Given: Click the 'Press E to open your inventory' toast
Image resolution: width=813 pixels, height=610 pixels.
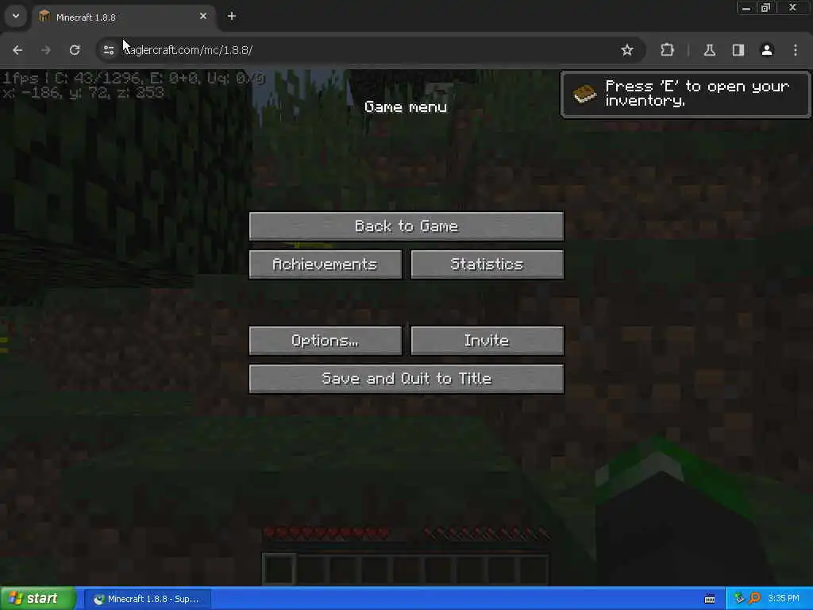Looking at the screenshot, I should tap(685, 95).
